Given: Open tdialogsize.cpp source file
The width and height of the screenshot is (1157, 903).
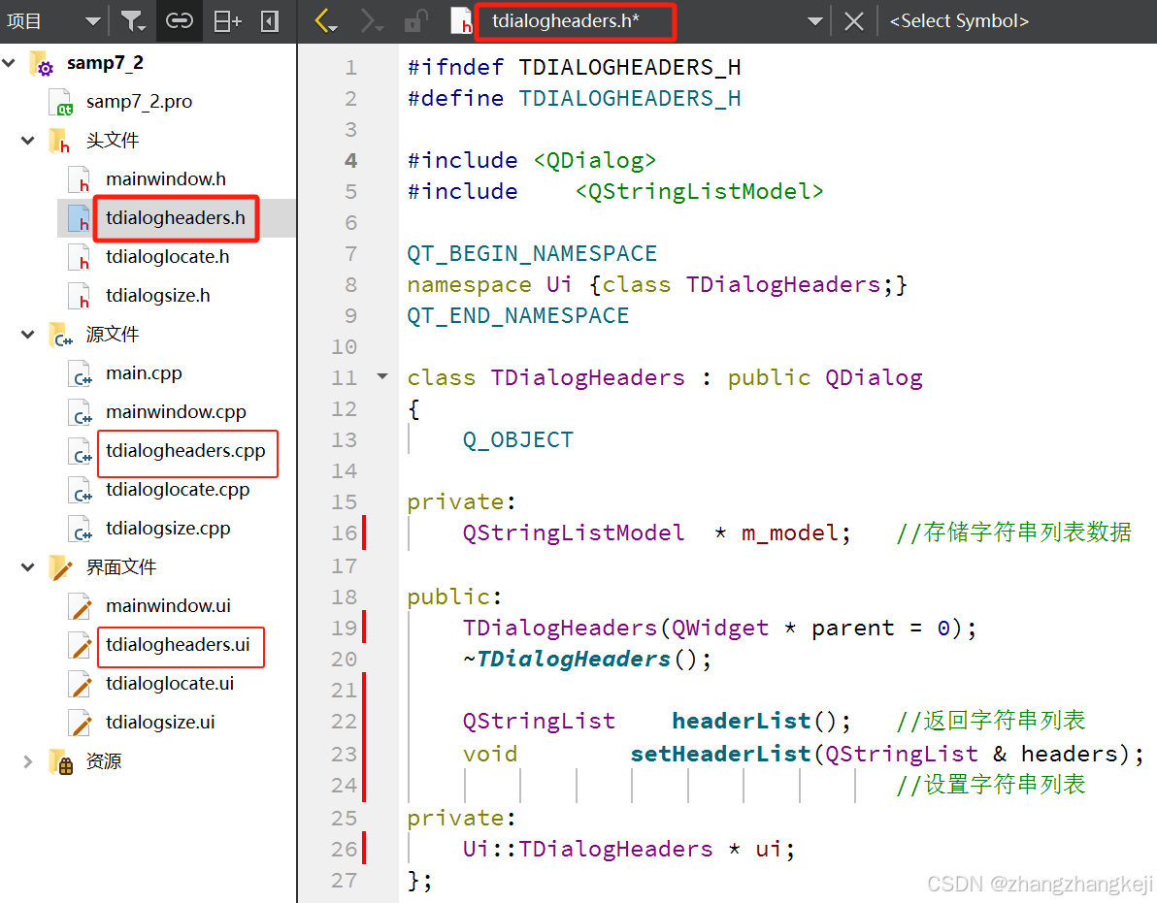Looking at the screenshot, I should (x=168, y=529).
